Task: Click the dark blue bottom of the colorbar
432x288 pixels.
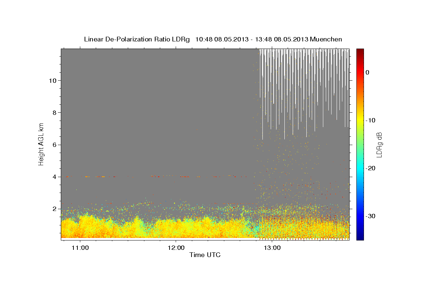Action: point(360,238)
